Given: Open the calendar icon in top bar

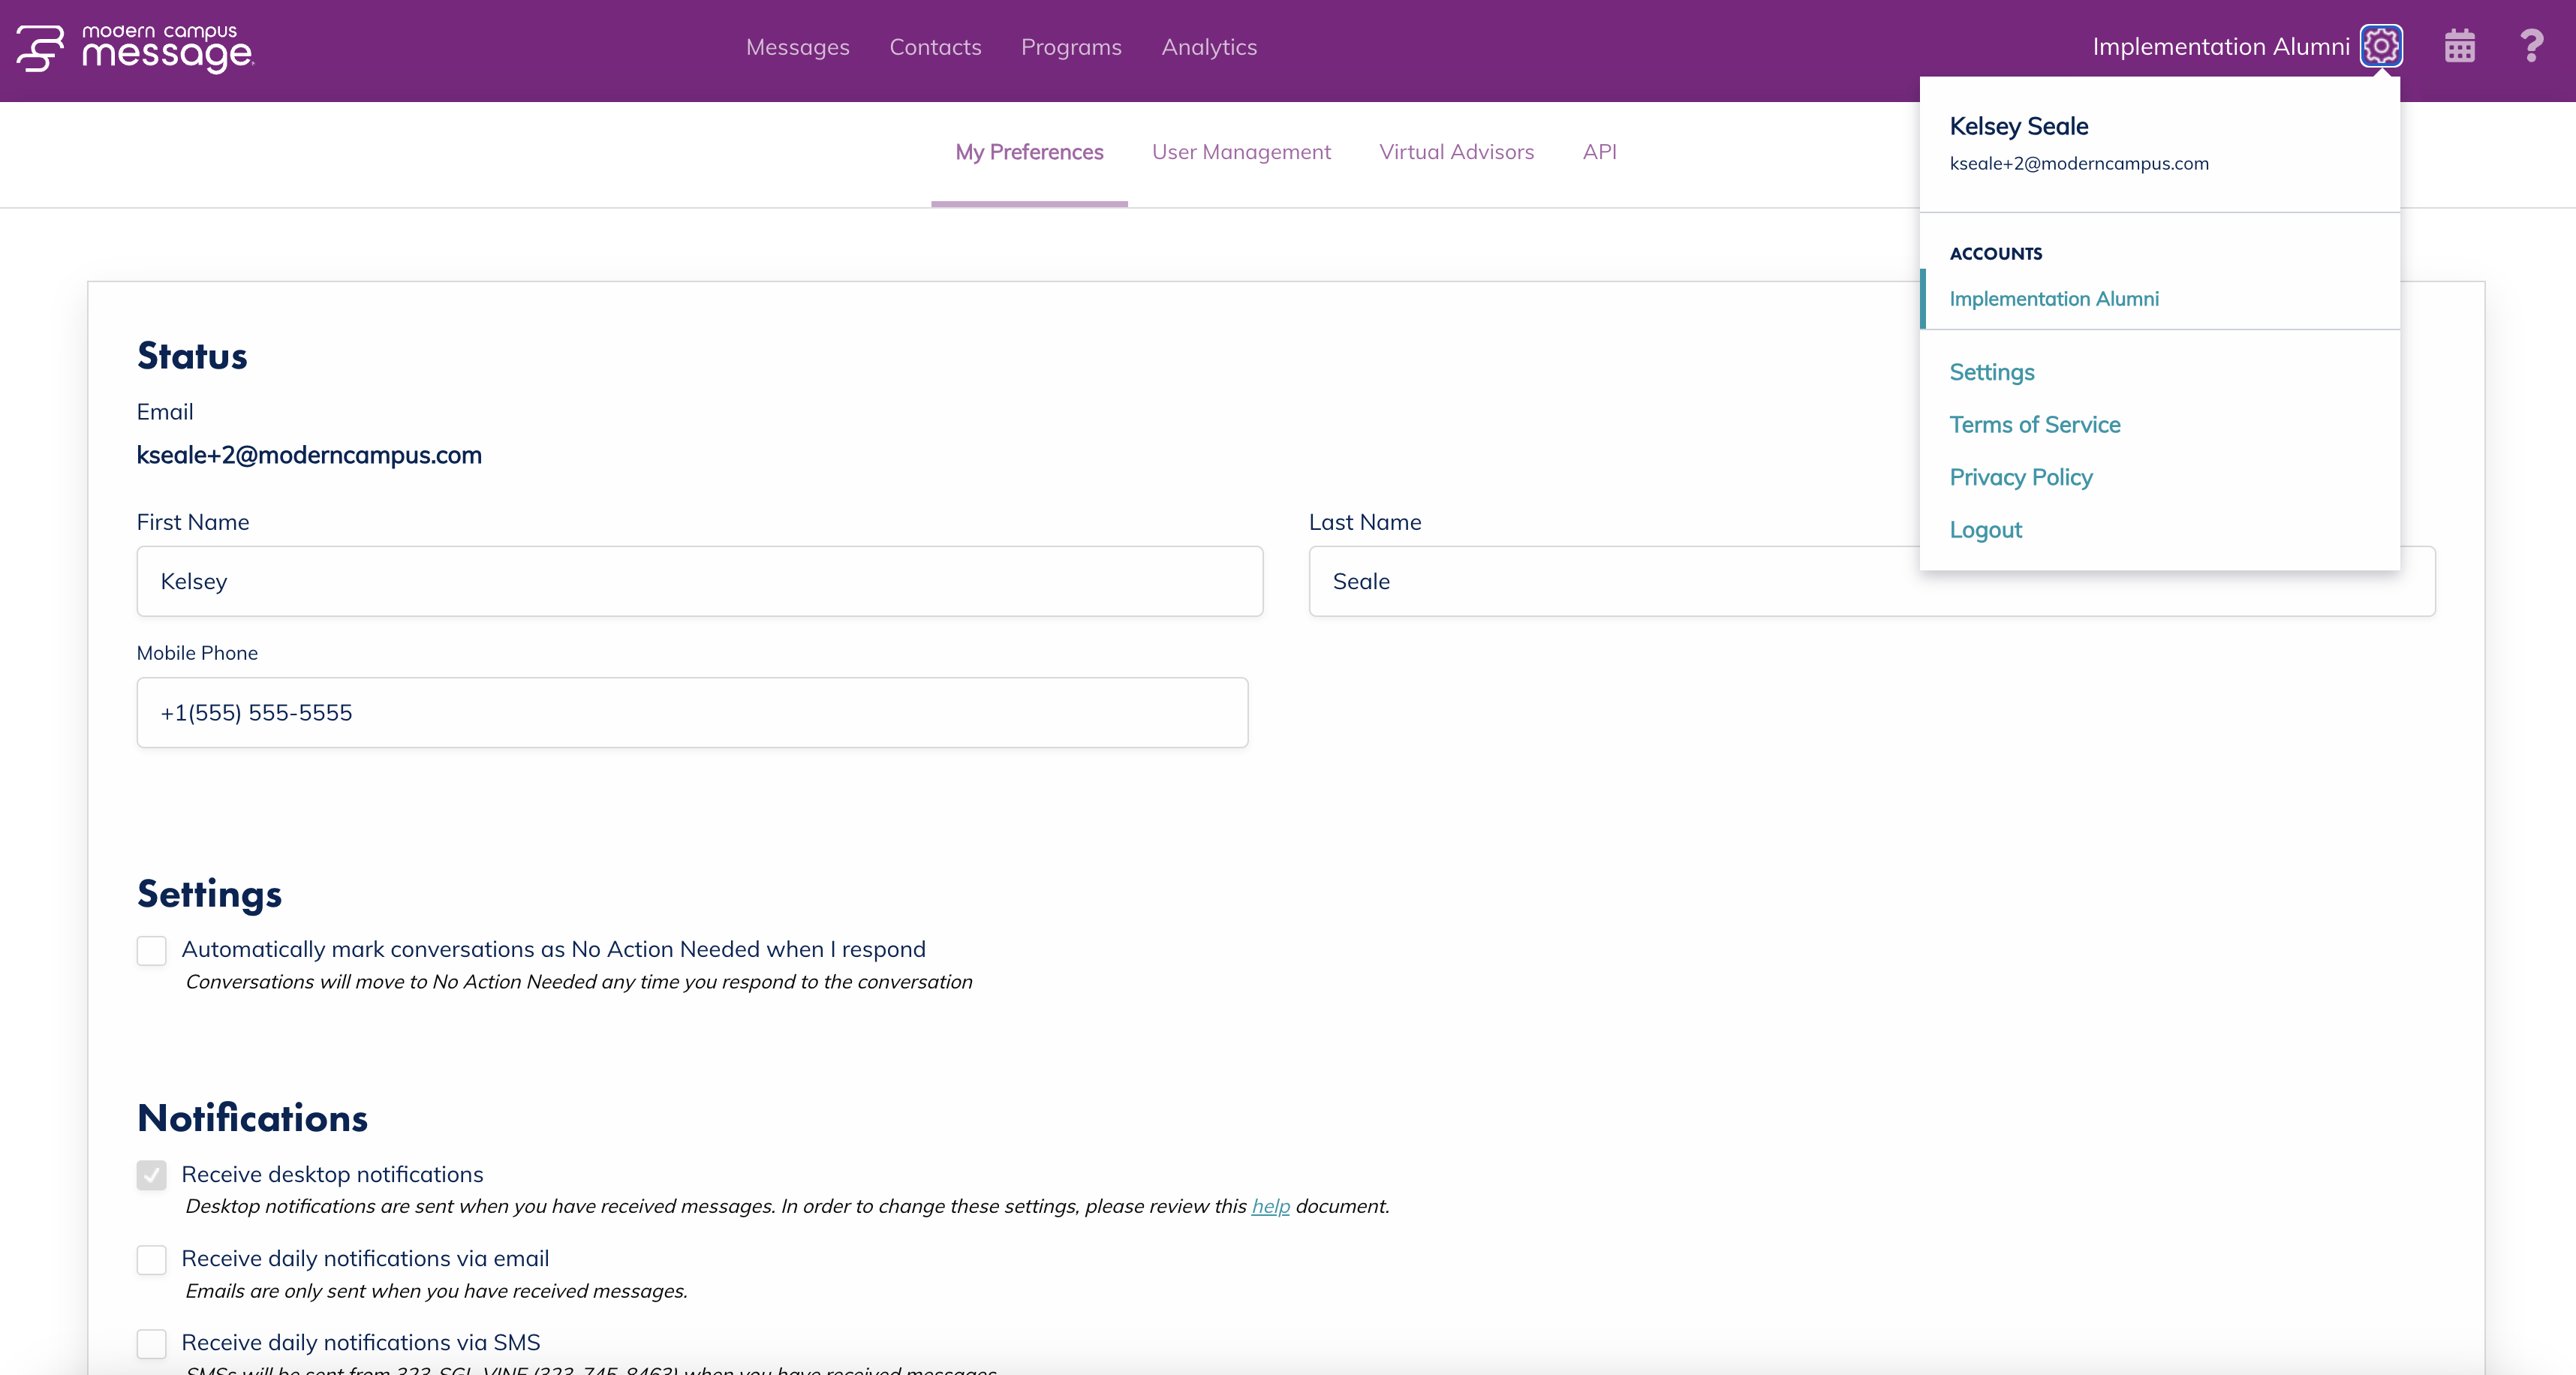Looking at the screenshot, I should 2459,45.
